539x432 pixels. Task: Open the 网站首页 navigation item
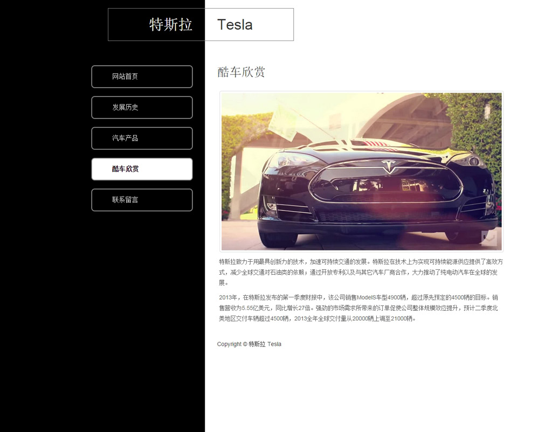[142, 76]
